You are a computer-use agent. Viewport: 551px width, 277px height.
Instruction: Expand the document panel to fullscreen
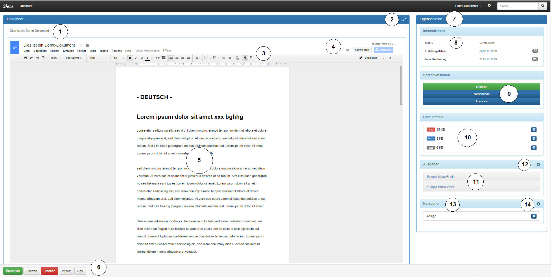pyautogui.click(x=404, y=19)
